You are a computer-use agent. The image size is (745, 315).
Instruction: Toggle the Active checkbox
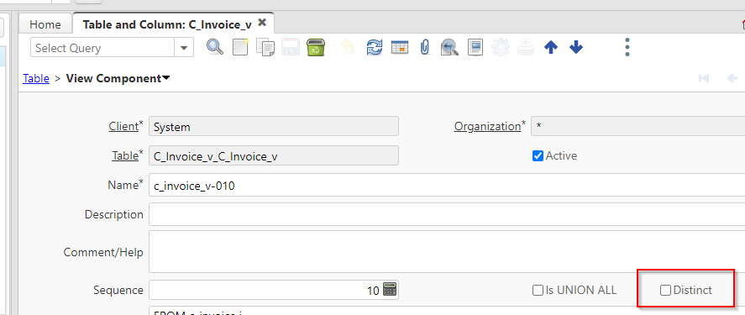[x=538, y=156]
